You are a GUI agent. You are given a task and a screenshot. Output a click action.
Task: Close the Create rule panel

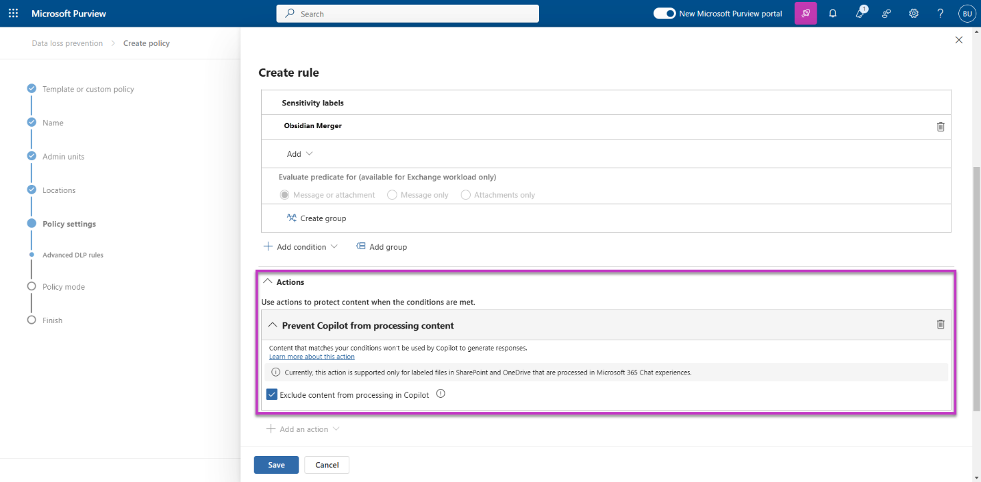pos(959,40)
